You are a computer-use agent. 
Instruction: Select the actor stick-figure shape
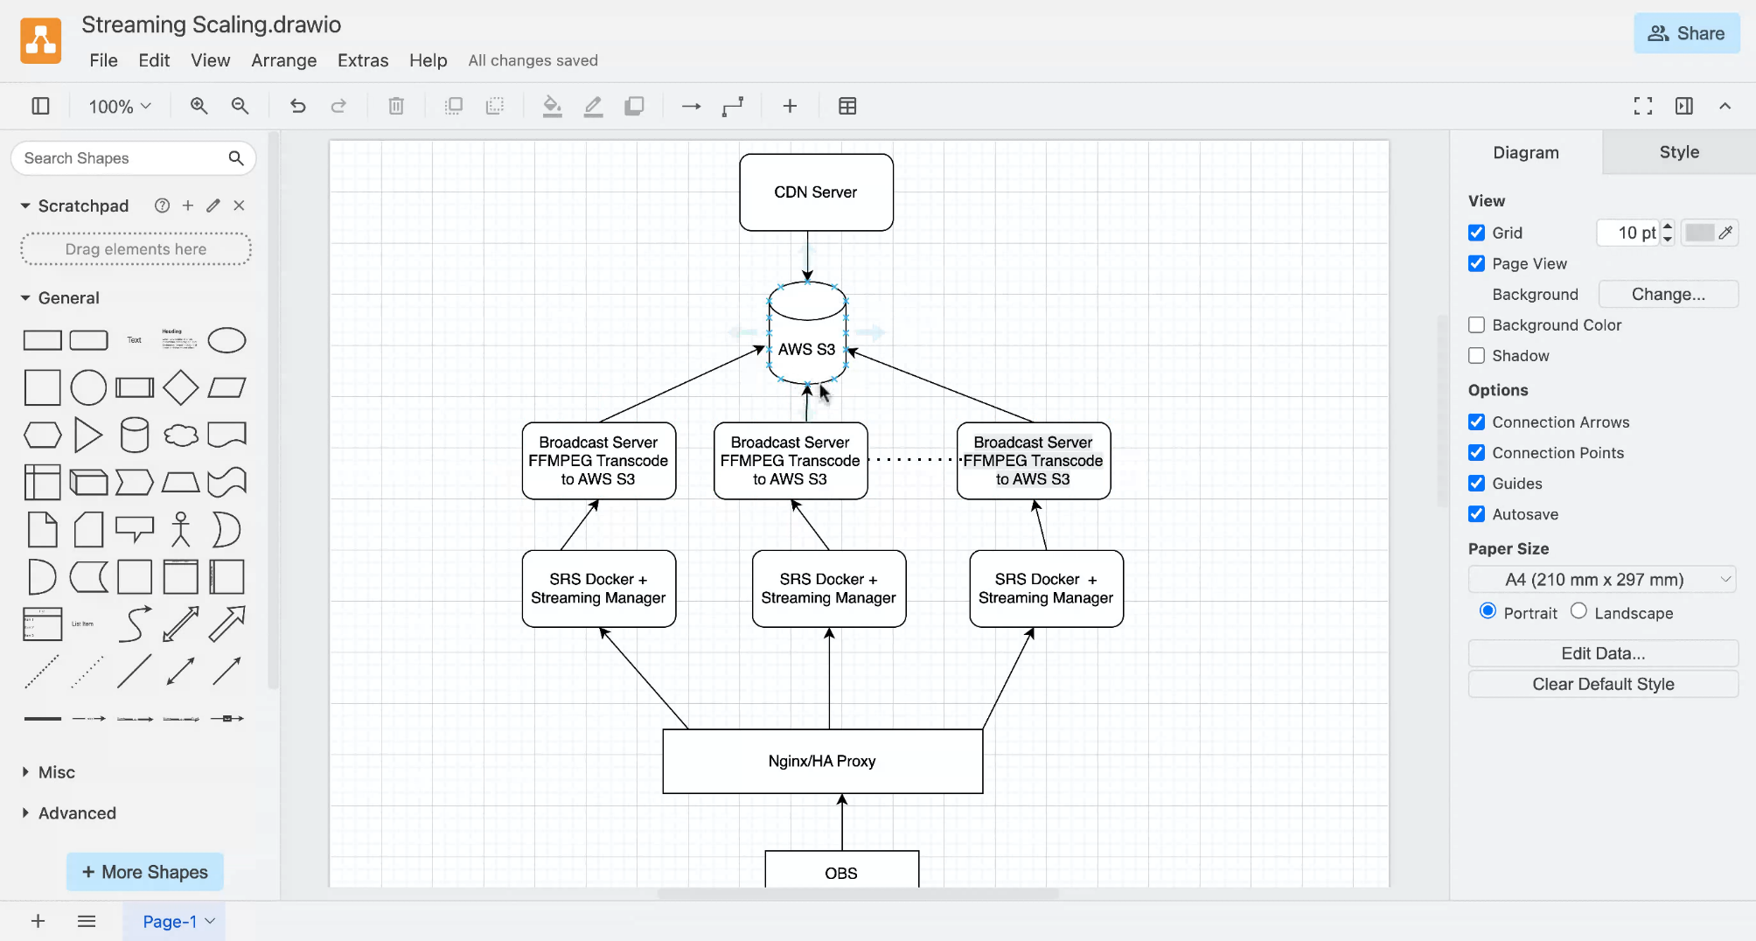(181, 529)
